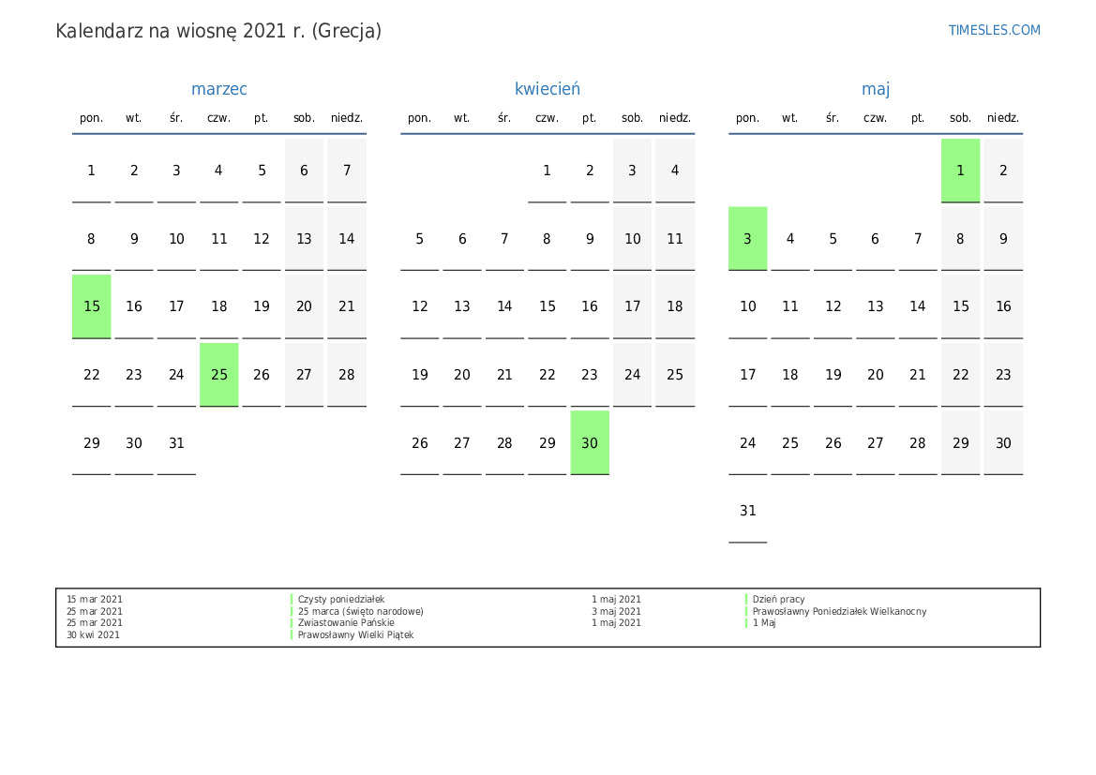Click day 10 in kwiecień
1096x775 pixels.
tap(633, 238)
